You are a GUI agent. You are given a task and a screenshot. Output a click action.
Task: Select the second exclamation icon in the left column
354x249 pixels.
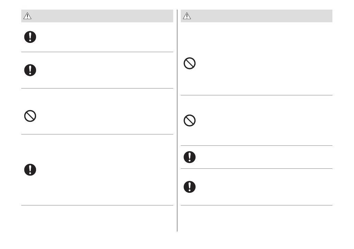(x=30, y=70)
